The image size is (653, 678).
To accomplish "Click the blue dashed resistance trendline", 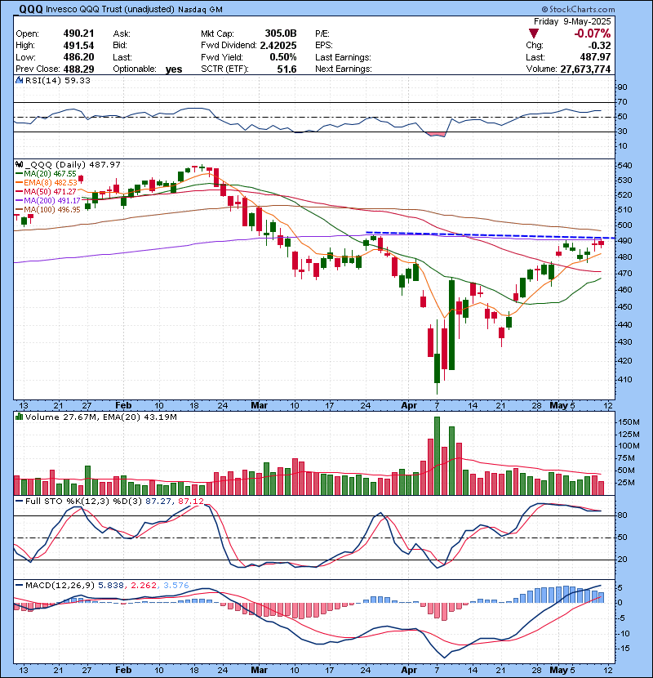I will click(x=490, y=235).
